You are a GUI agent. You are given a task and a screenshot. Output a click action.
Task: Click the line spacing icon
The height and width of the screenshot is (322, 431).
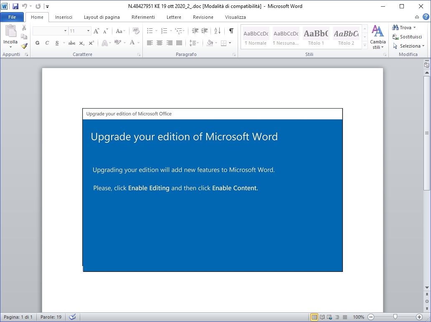193,43
